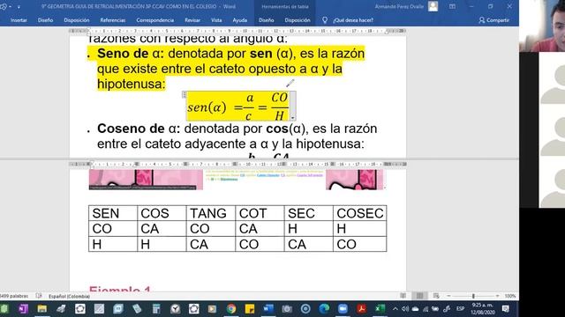565x317 pixels.
Task: Click the equation move handle
Action: (185, 94)
